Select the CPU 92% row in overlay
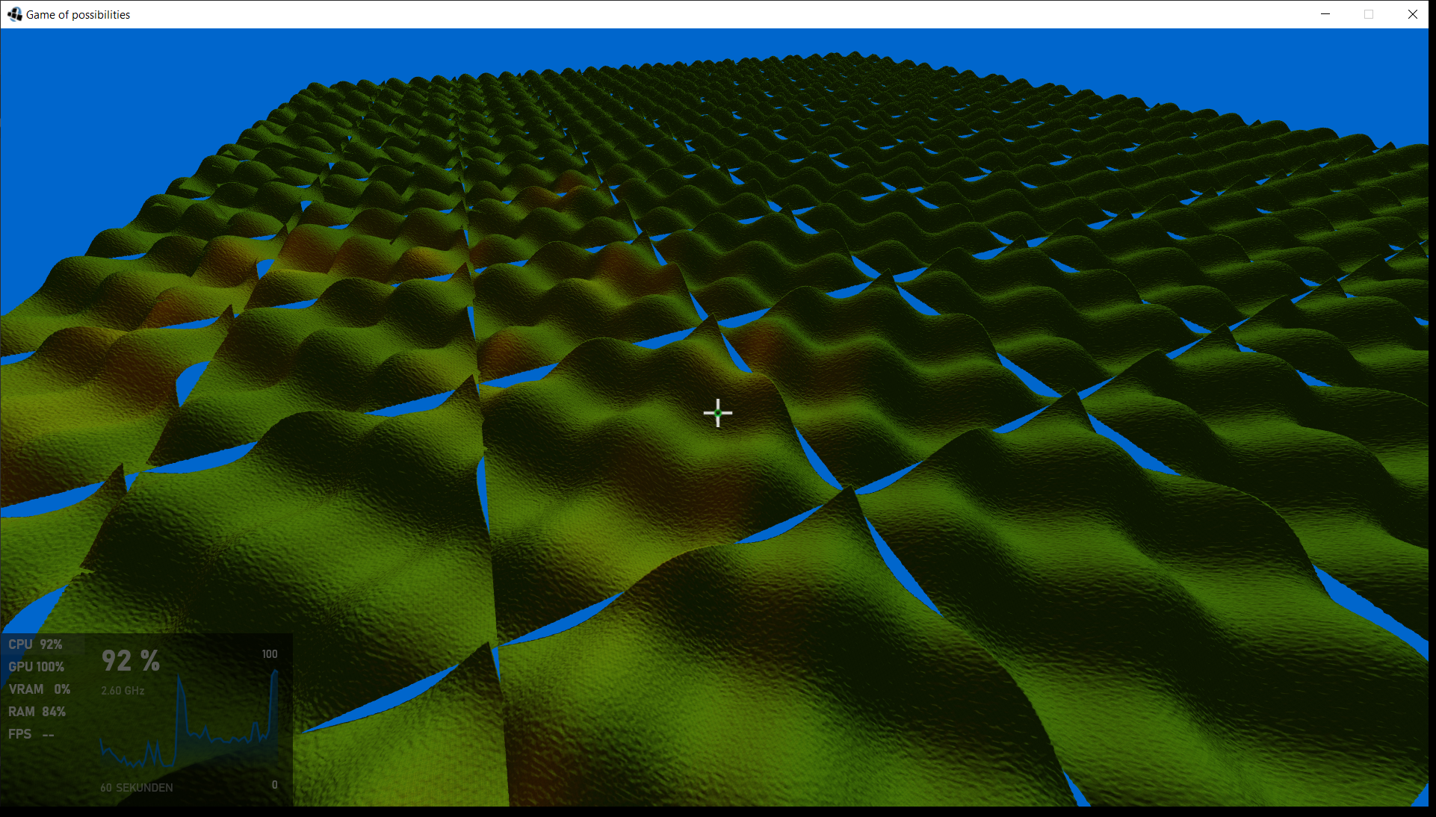 coord(36,644)
